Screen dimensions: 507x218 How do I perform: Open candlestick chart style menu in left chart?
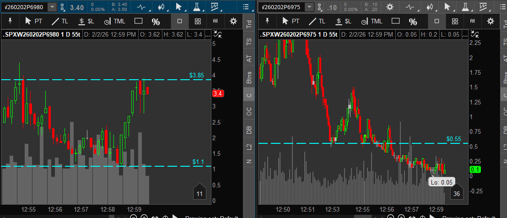tap(161, 7)
